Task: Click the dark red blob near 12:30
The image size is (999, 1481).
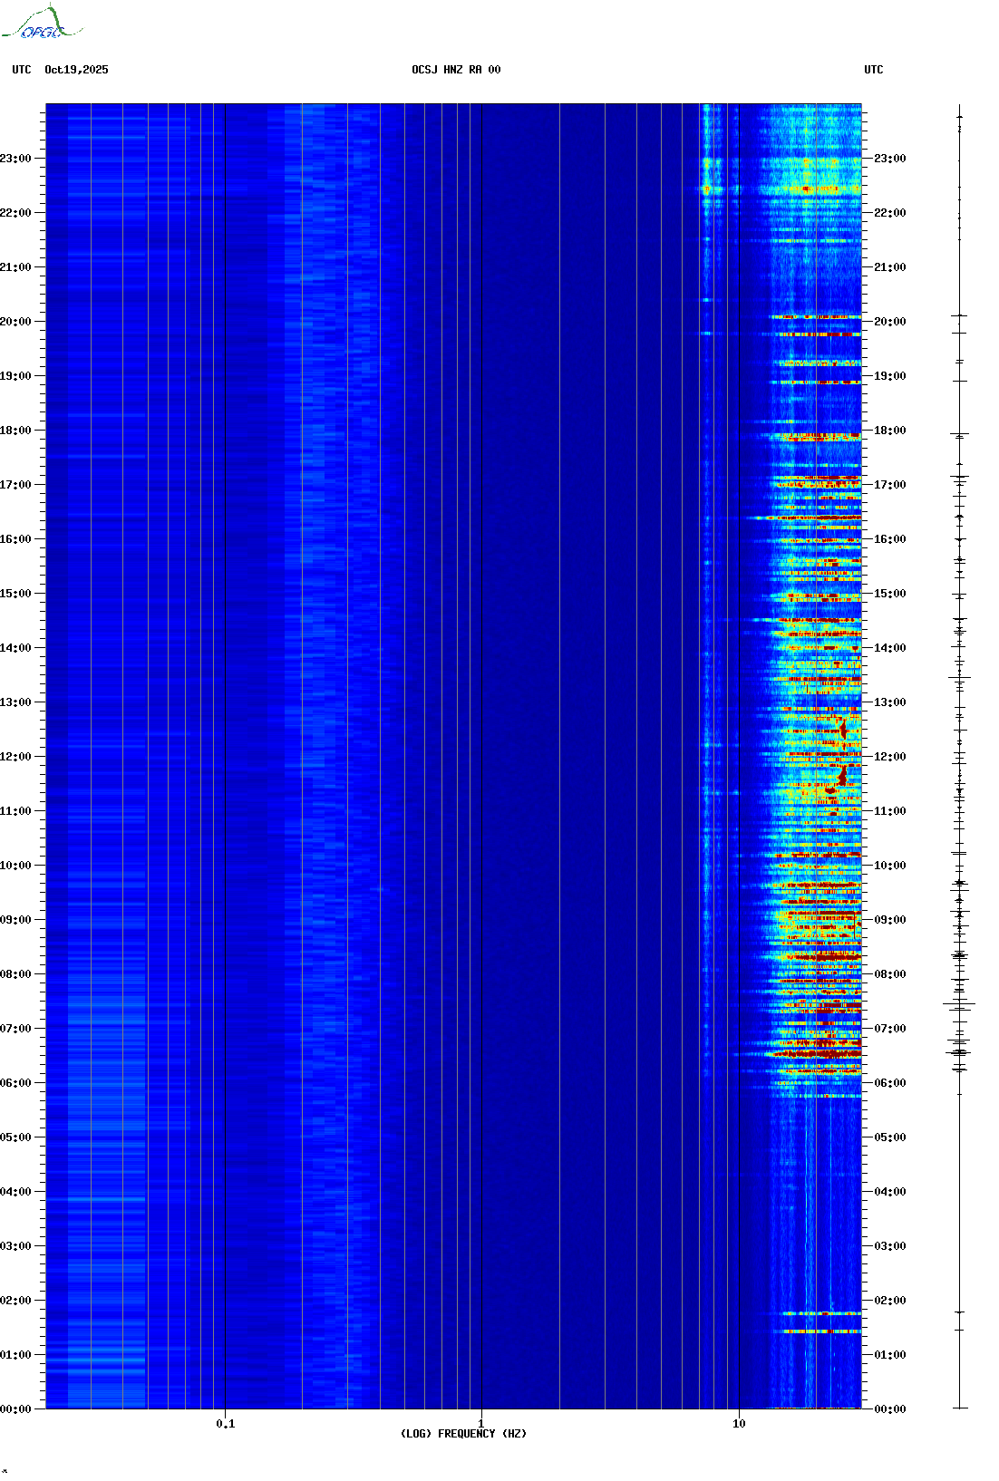Action: [843, 728]
